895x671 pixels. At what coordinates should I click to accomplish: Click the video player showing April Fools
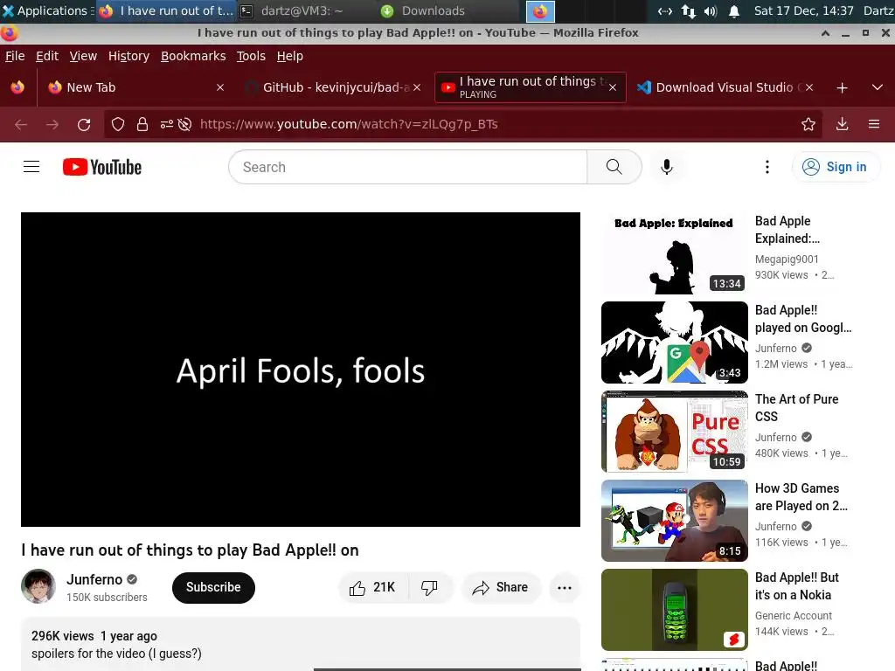(x=301, y=370)
